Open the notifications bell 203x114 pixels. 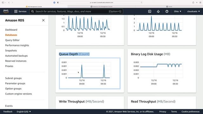point(158,11)
